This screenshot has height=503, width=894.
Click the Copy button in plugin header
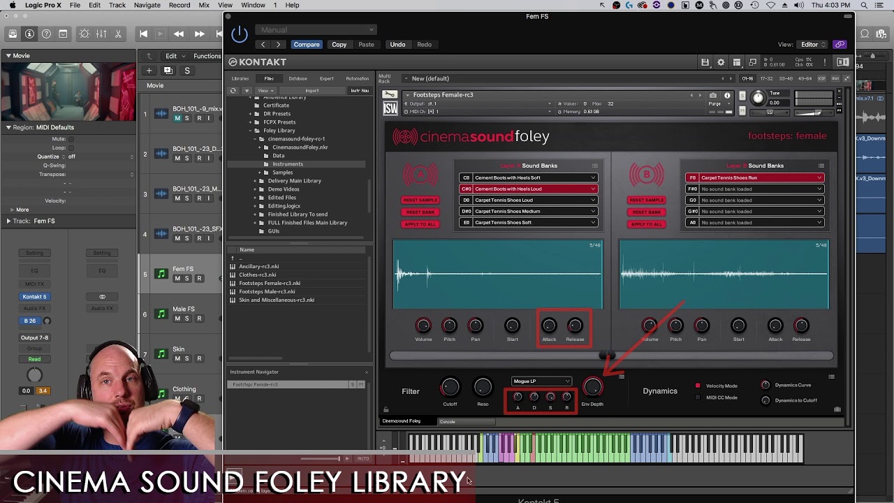pyautogui.click(x=339, y=45)
